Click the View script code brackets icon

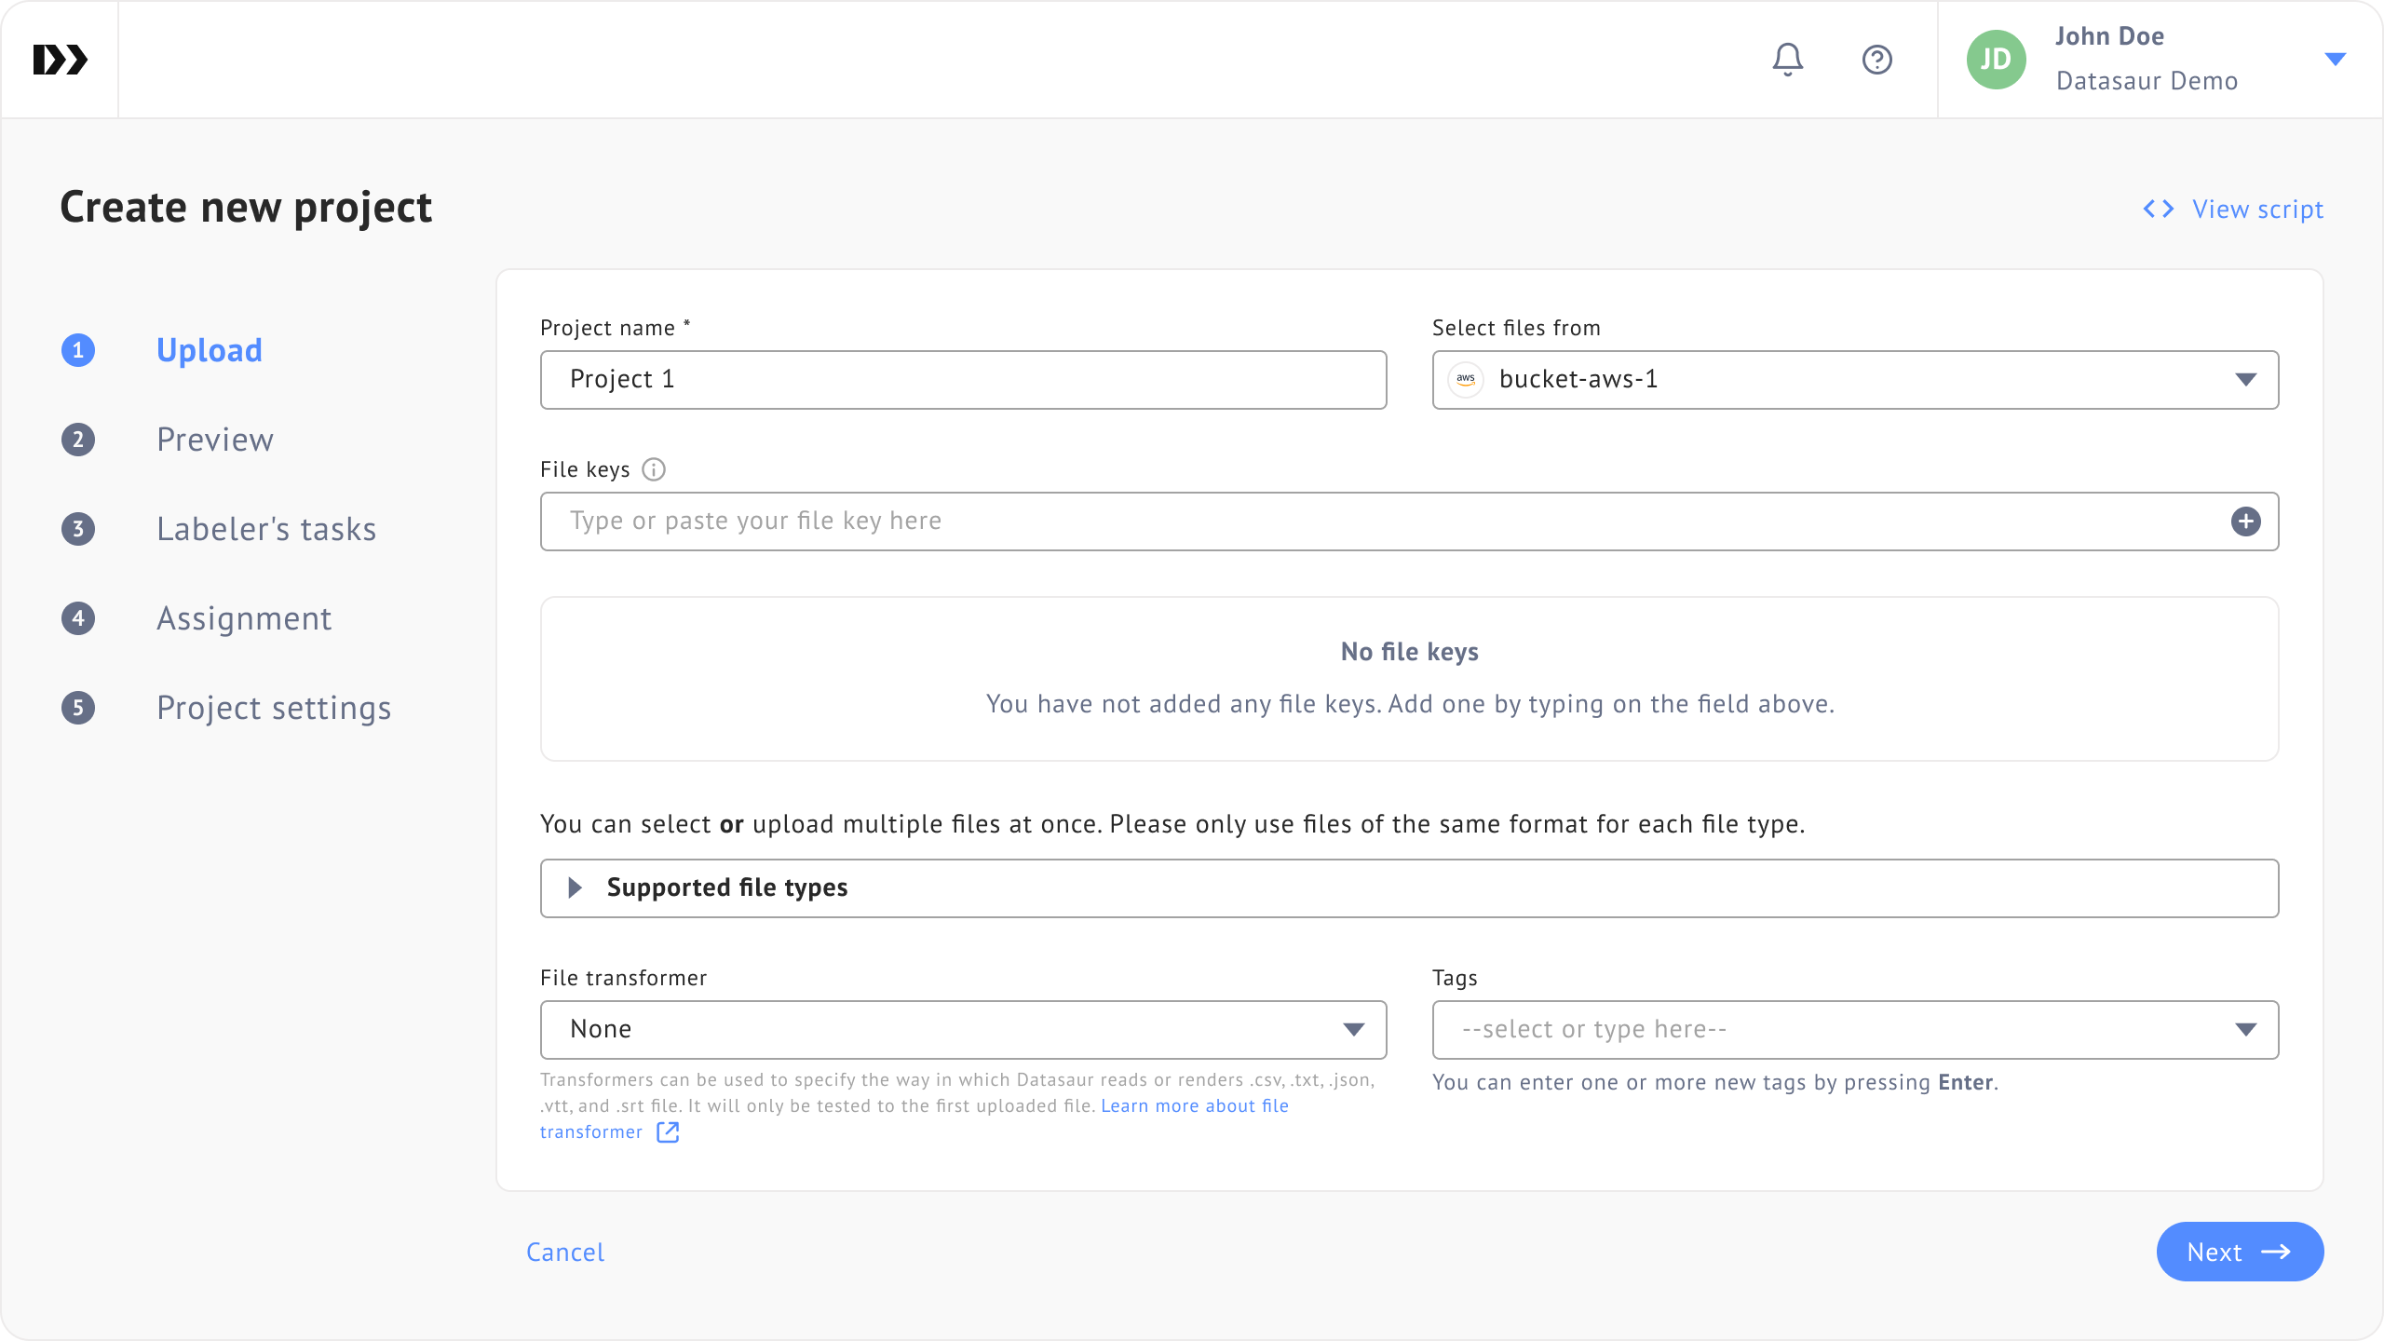2158,209
